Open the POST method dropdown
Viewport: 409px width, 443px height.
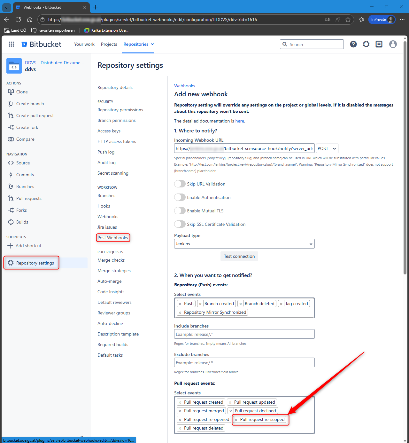point(327,148)
